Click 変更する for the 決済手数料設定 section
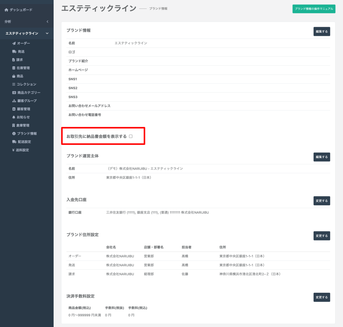Screen dimensions: 343x327 coord(322,297)
